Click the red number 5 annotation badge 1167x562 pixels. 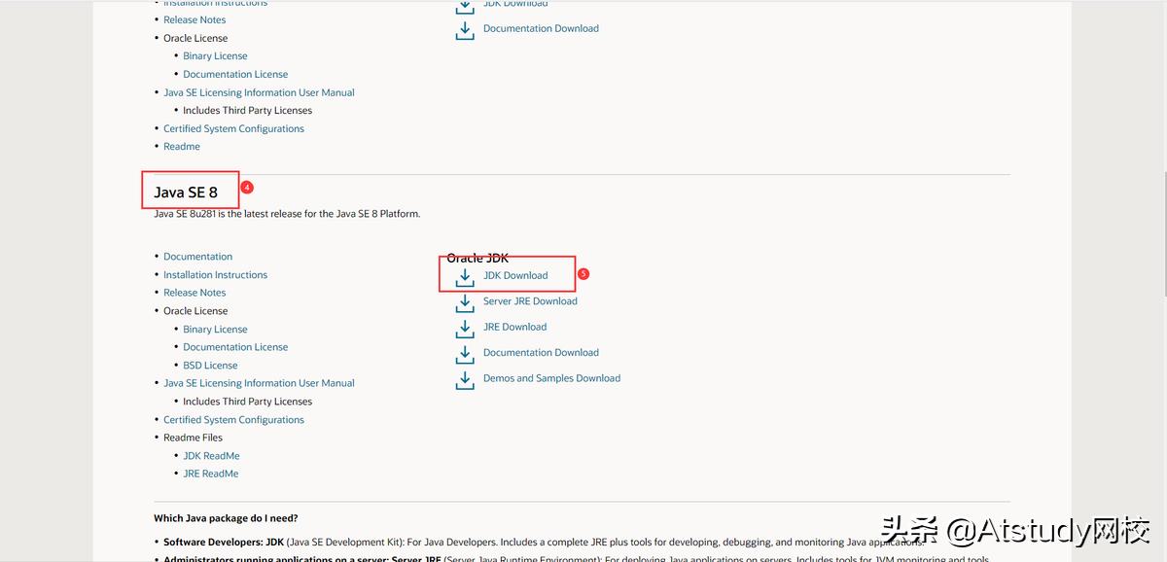[x=583, y=274]
